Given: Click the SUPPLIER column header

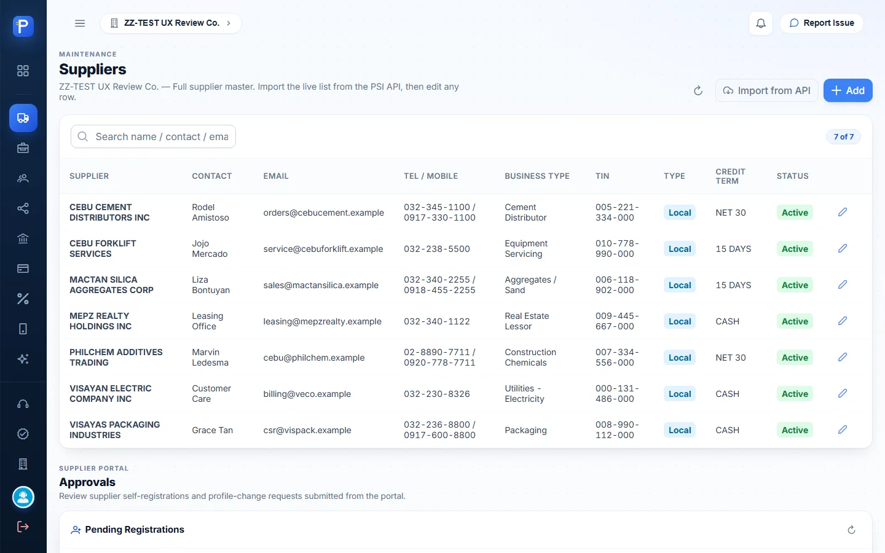Looking at the screenshot, I should pyautogui.click(x=89, y=176).
